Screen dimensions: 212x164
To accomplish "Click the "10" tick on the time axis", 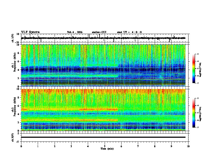I will pos(188,146).
